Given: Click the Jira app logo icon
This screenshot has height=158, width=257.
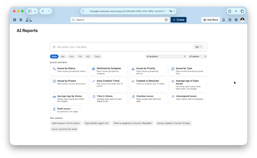Looking at the screenshot, I should (29, 20).
